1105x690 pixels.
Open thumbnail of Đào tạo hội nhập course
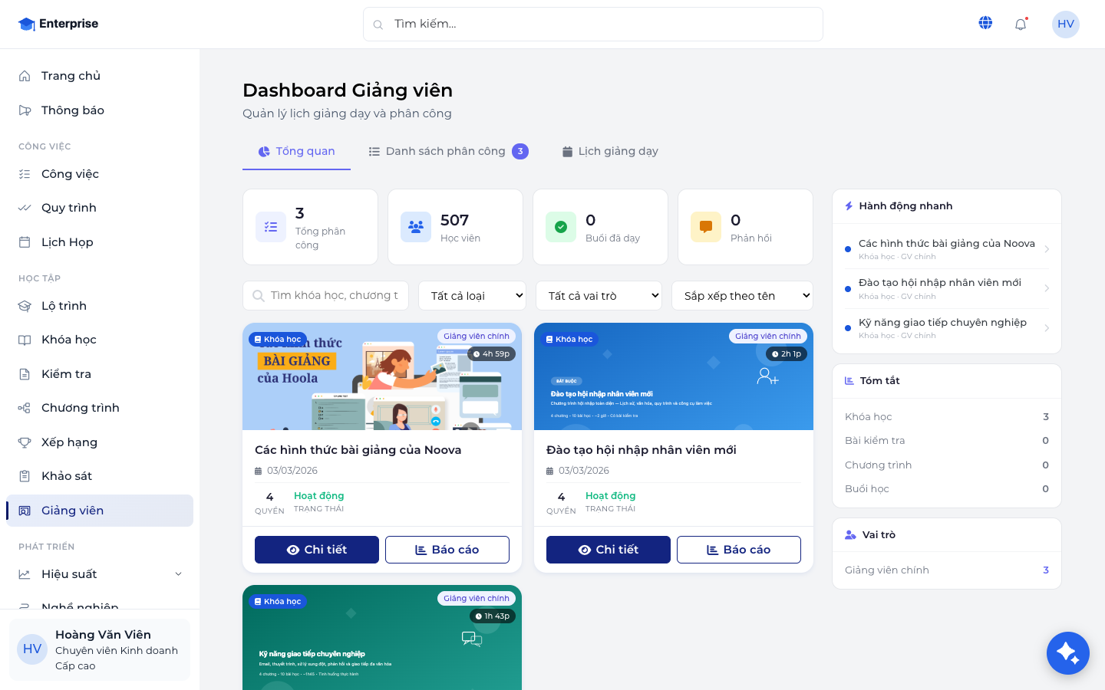point(674,376)
